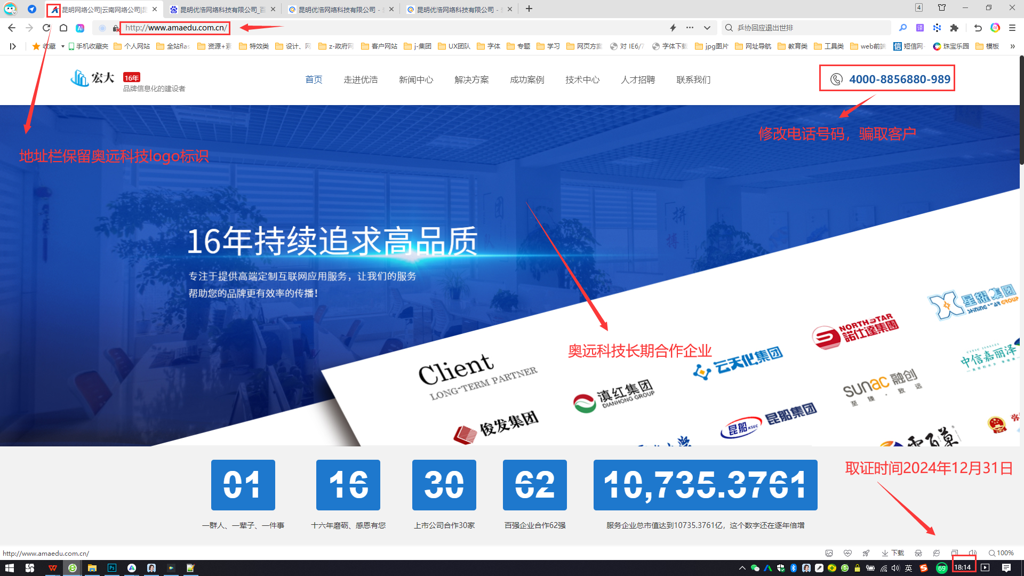Open the puzzle-piece extensions manager
Viewport: 1024px width, 576px height.
[x=954, y=28]
